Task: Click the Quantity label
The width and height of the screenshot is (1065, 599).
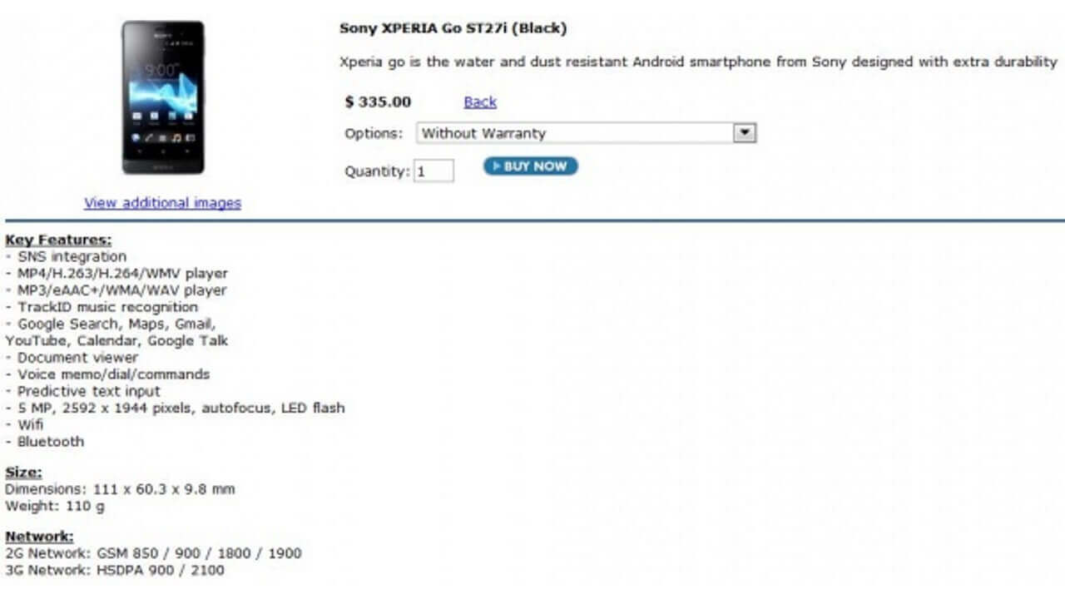Action: click(x=374, y=171)
